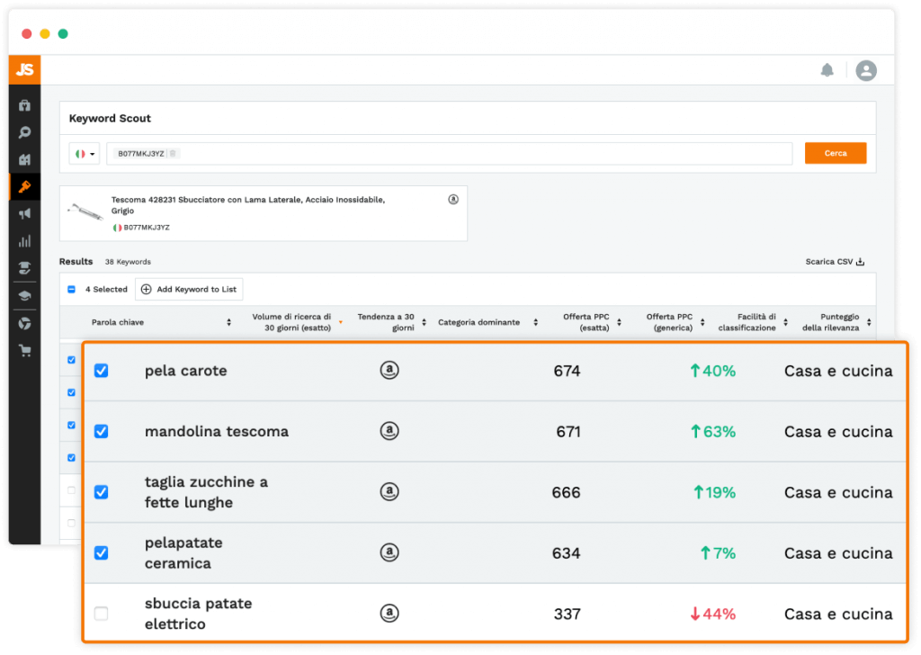The width and height of the screenshot is (921, 655).
Task: Click the sbuccia patate elettrico keyword text
Action: [x=198, y=614]
